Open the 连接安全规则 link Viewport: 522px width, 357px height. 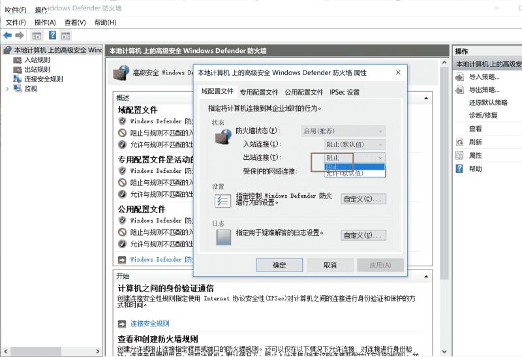point(150,323)
